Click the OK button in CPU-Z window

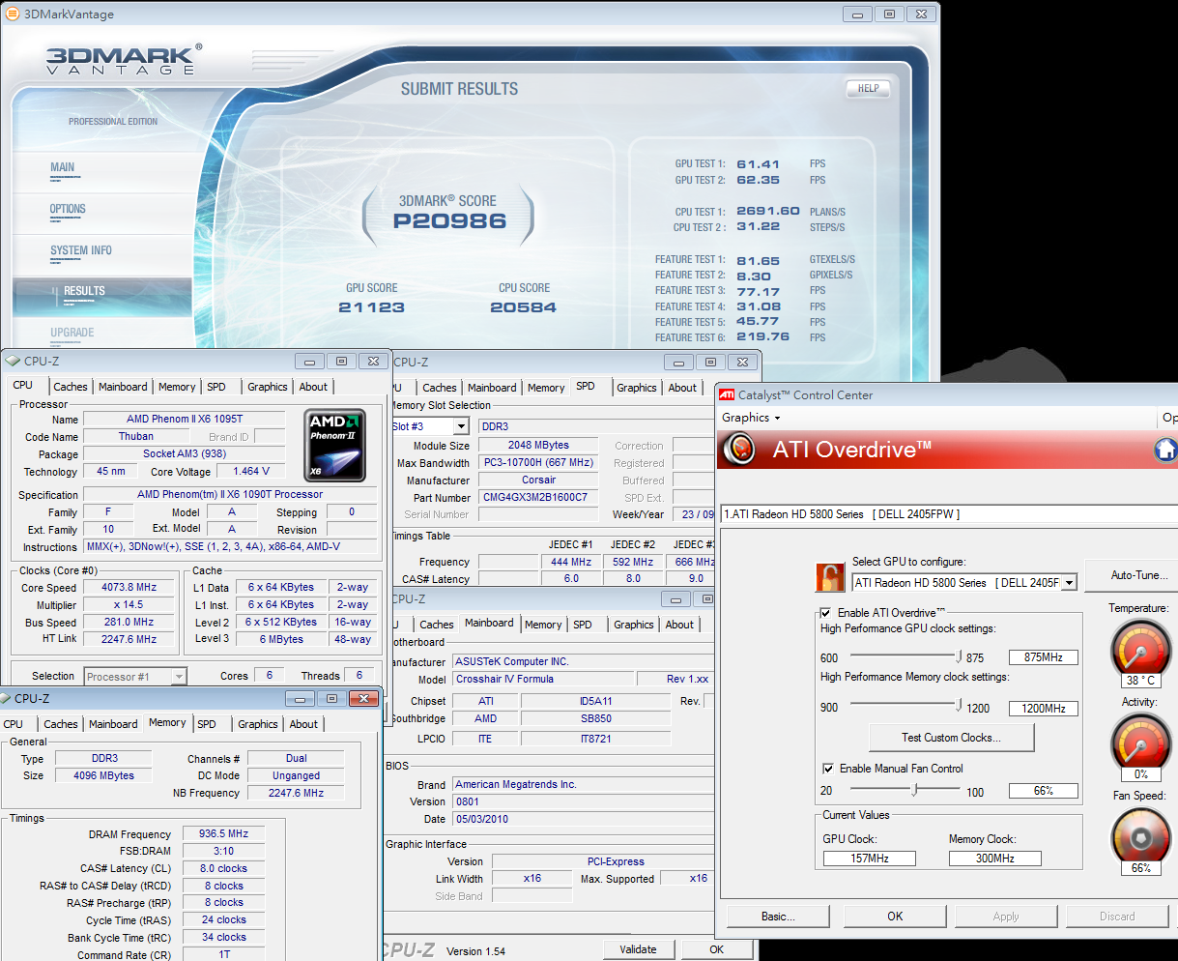(x=716, y=949)
